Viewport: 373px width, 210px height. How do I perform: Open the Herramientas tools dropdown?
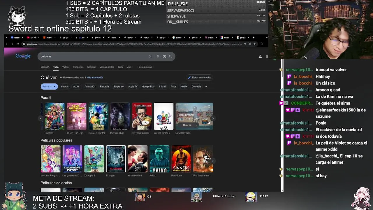coord(146,67)
